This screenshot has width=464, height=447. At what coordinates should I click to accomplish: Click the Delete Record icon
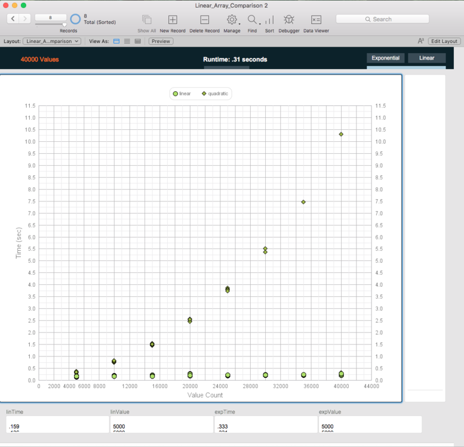click(x=204, y=20)
